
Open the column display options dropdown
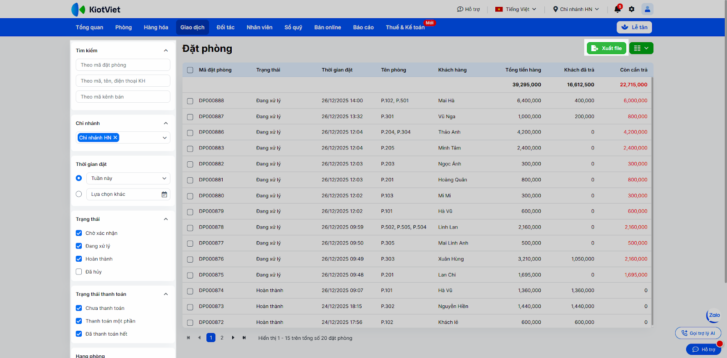point(641,48)
